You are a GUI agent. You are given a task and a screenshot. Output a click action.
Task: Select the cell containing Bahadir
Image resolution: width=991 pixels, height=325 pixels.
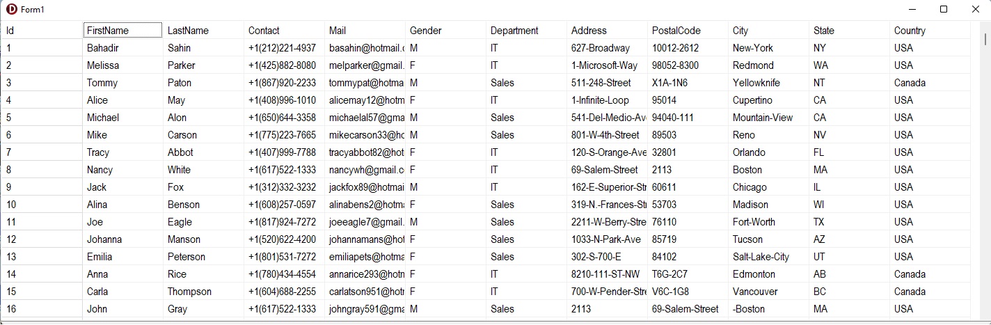pyautogui.click(x=122, y=48)
